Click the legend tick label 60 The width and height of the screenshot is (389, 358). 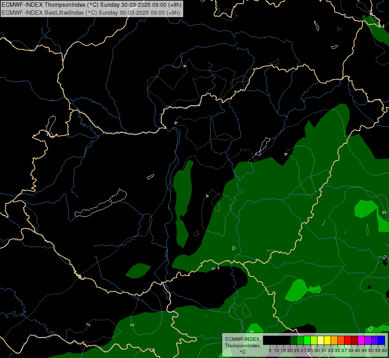(385, 350)
